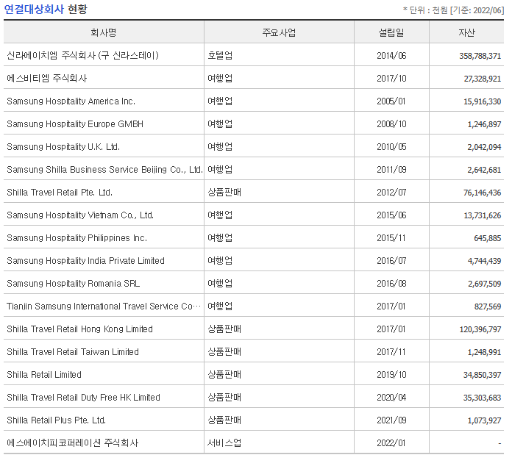Click Shilla Retail Limited row name

tap(44, 375)
